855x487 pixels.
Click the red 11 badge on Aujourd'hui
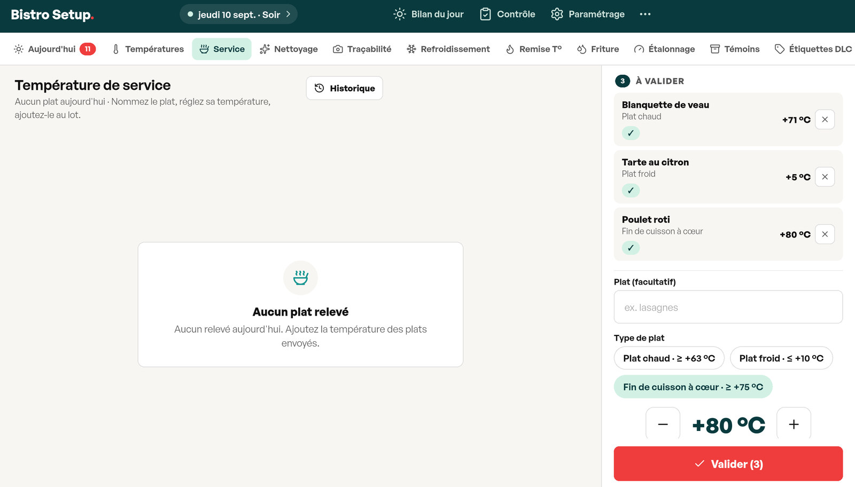(88, 49)
